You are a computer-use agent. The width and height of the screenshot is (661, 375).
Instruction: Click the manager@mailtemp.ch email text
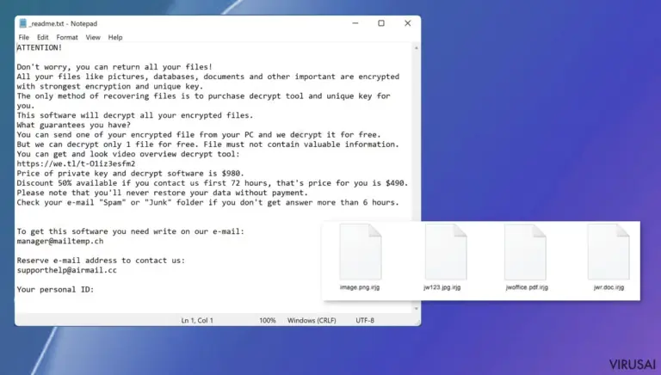pyautogui.click(x=60, y=241)
